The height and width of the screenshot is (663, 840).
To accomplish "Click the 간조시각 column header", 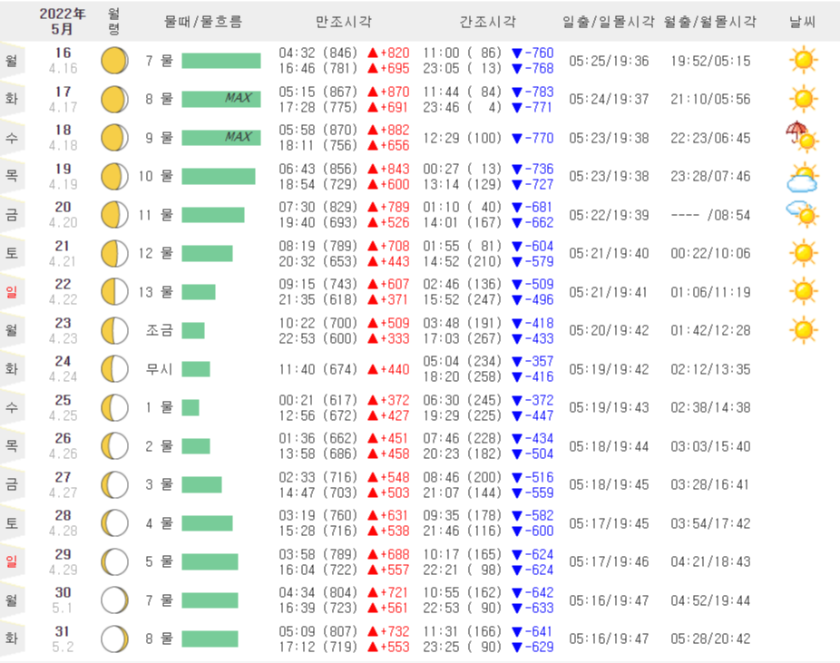I will pos(487,22).
